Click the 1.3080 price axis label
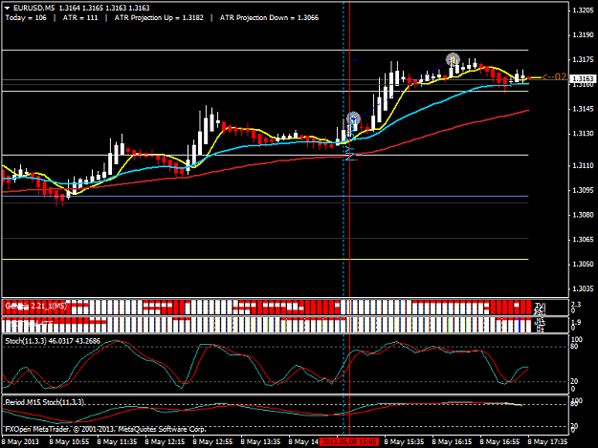The height and width of the screenshot is (448, 598). click(x=583, y=215)
